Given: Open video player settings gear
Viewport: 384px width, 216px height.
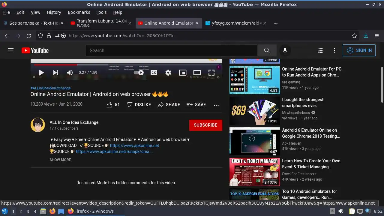Looking at the screenshot, I should pos(168,73).
